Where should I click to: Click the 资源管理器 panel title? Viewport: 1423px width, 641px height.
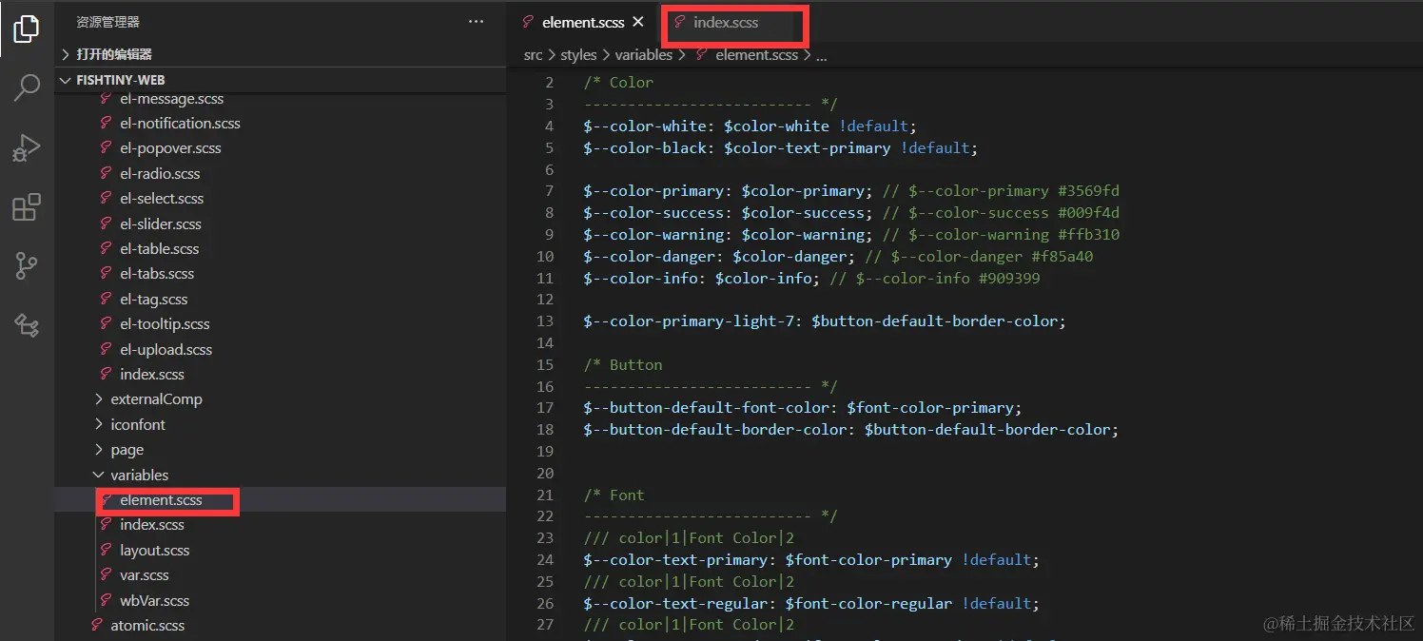click(x=108, y=22)
